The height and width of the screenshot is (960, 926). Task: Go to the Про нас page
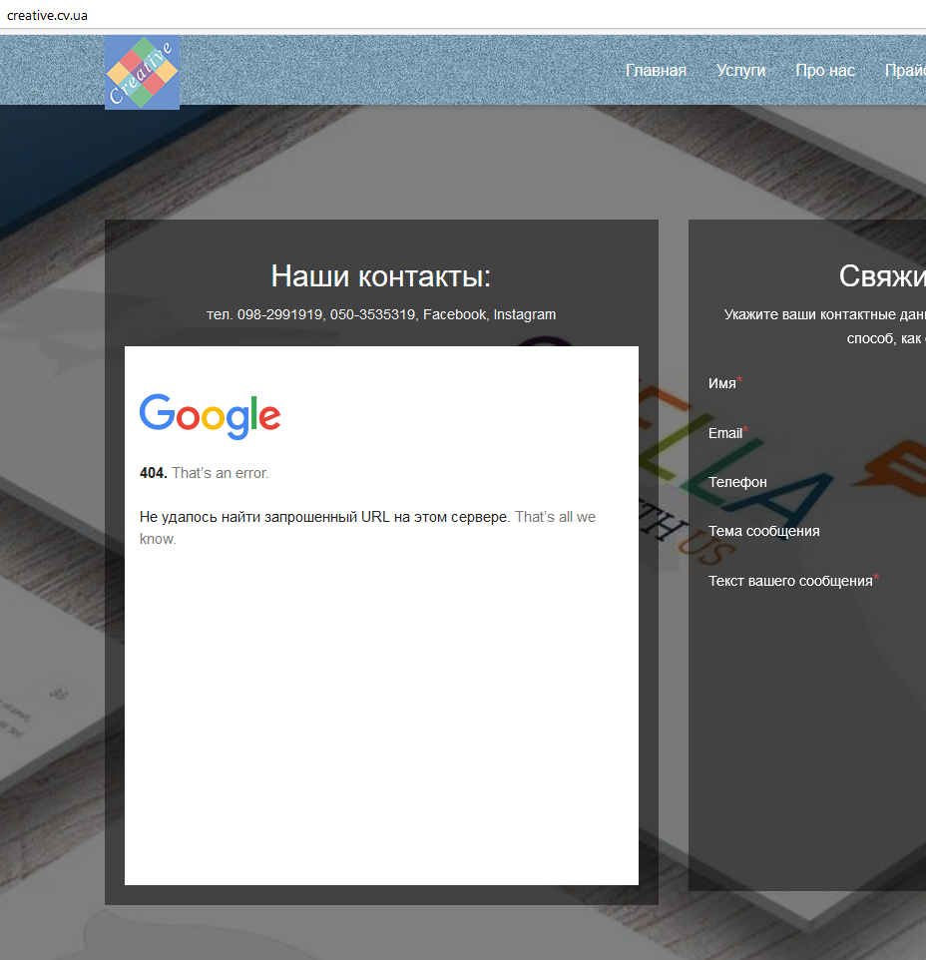pyautogui.click(x=825, y=71)
